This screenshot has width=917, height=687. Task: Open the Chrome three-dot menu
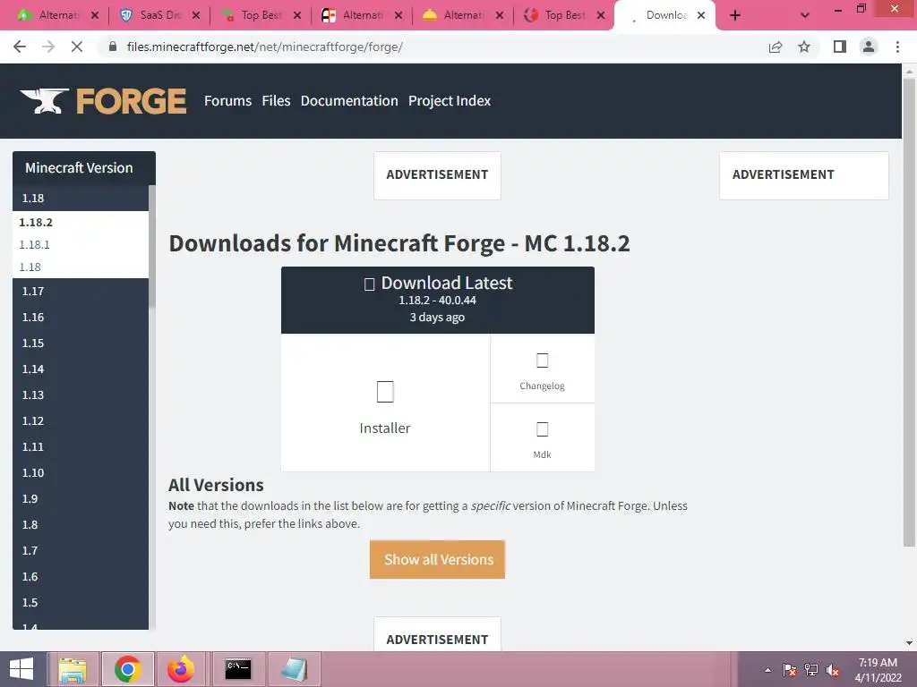(897, 47)
